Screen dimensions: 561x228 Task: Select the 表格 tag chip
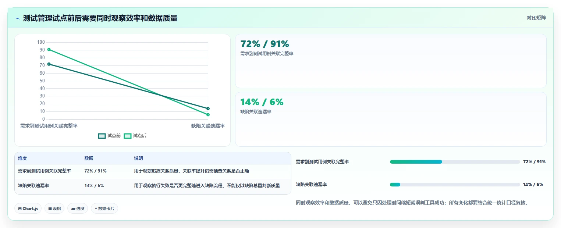pos(54,209)
